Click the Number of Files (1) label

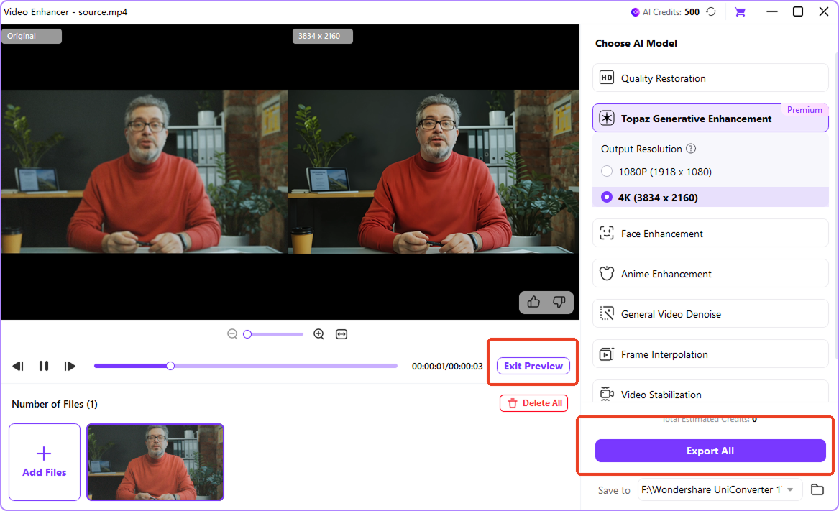pos(55,404)
